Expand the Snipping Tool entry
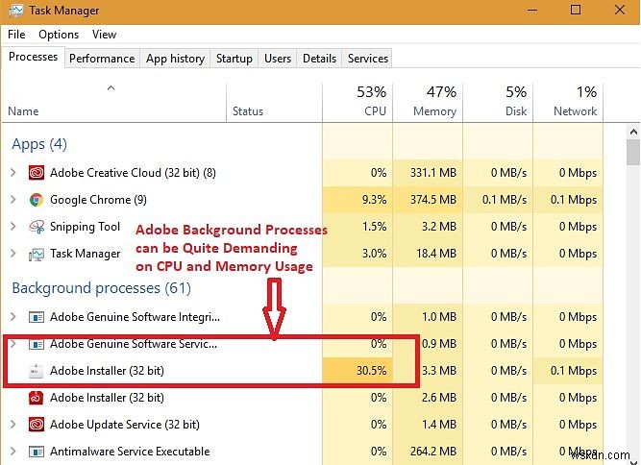 pos(13,227)
